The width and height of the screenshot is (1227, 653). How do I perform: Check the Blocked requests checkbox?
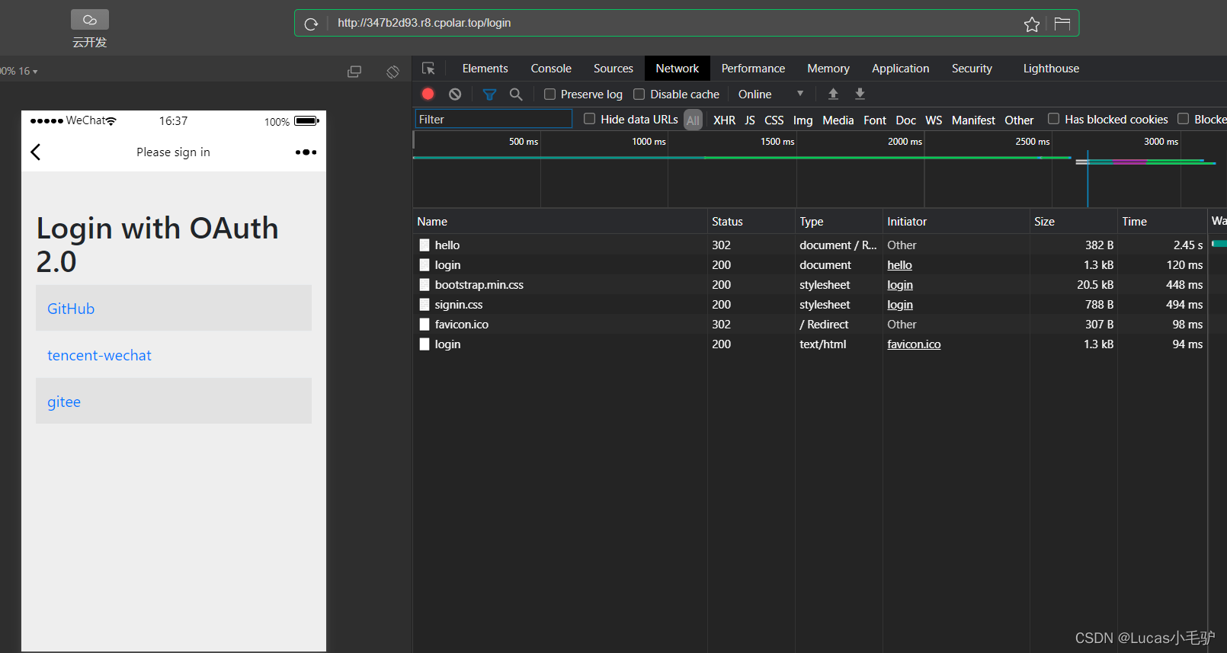[x=1183, y=119]
